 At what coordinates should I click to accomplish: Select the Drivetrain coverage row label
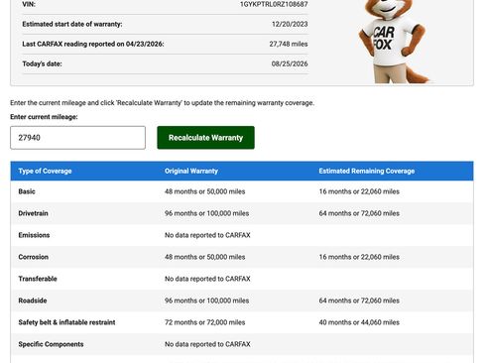(33, 213)
